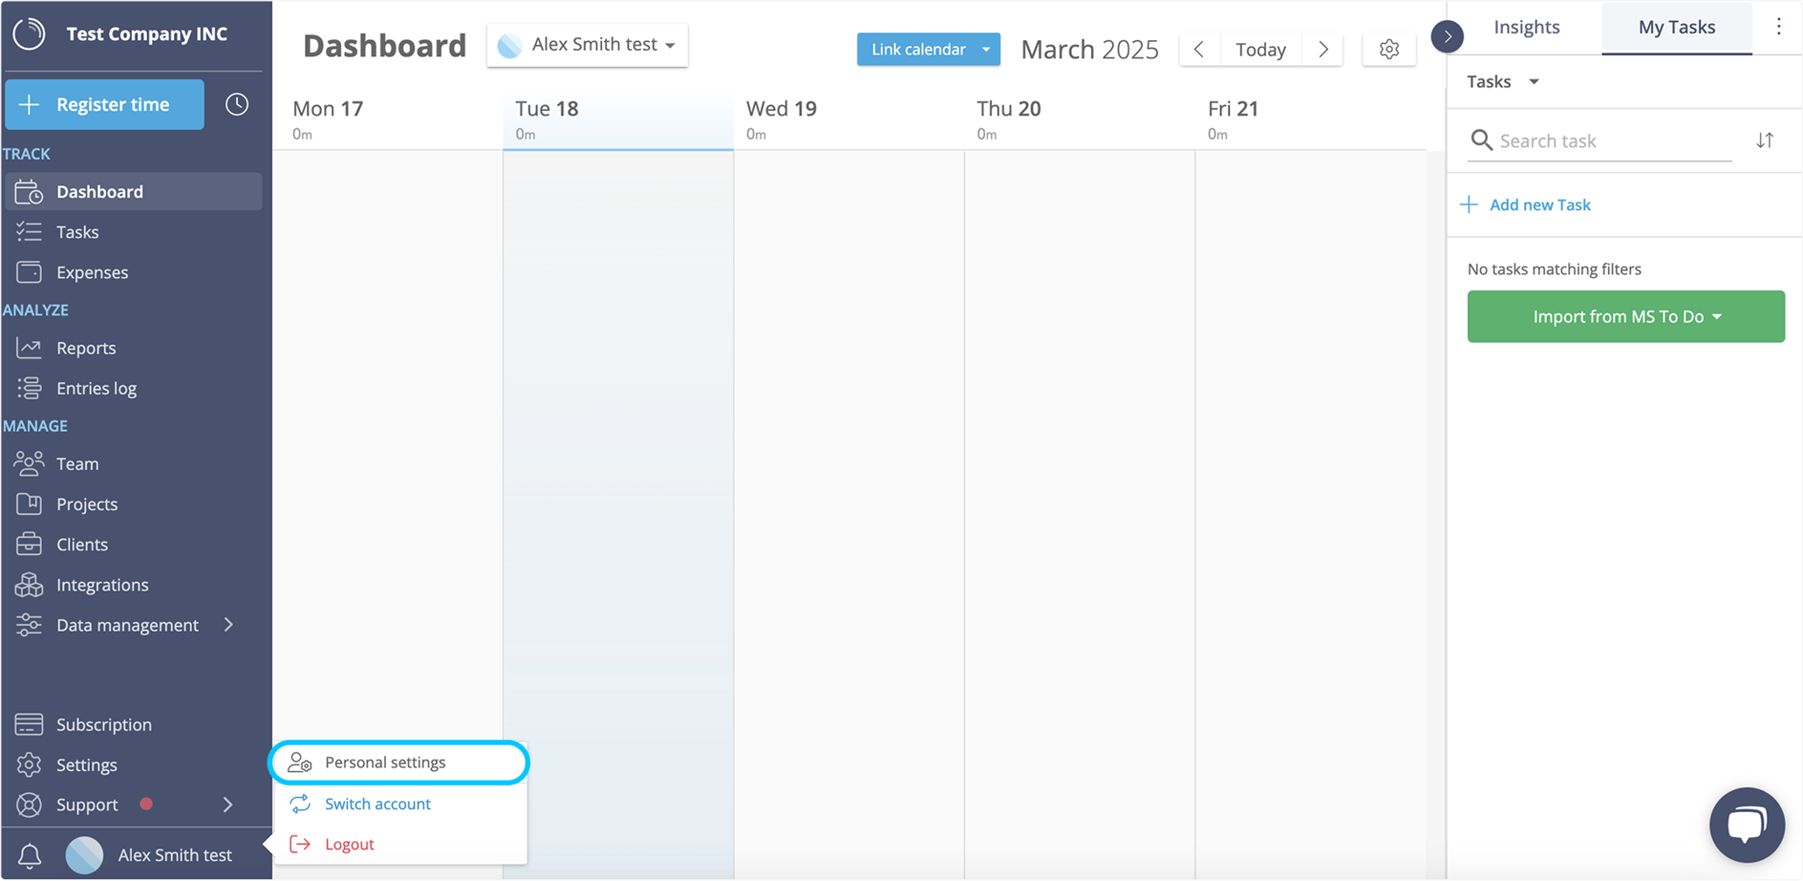Image resolution: width=1803 pixels, height=881 pixels.
Task: Expand the Data management submenu
Action: (x=127, y=625)
